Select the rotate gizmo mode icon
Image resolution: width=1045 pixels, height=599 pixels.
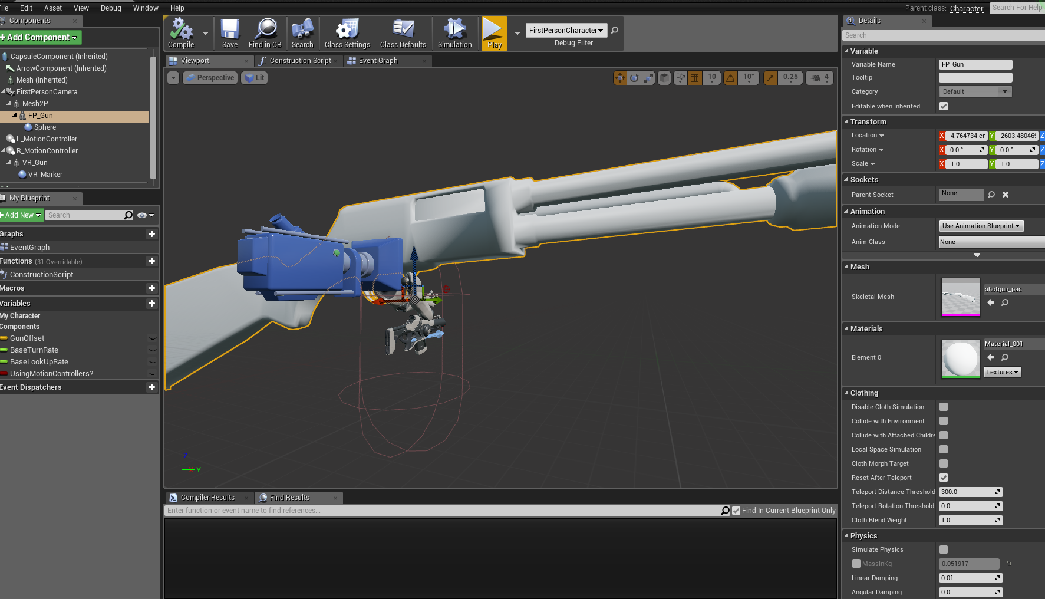pyautogui.click(x=634, y=78)
